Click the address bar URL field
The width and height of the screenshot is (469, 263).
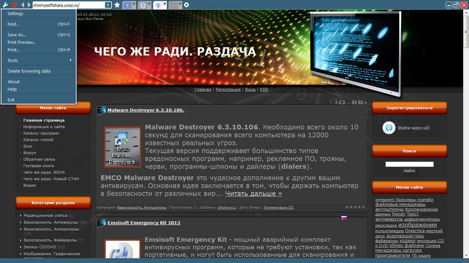point(69,5)
